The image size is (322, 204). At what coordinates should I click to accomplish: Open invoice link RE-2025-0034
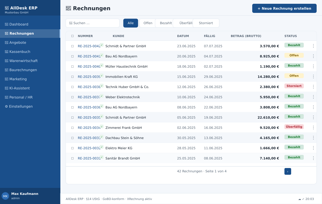pos(89,128)
